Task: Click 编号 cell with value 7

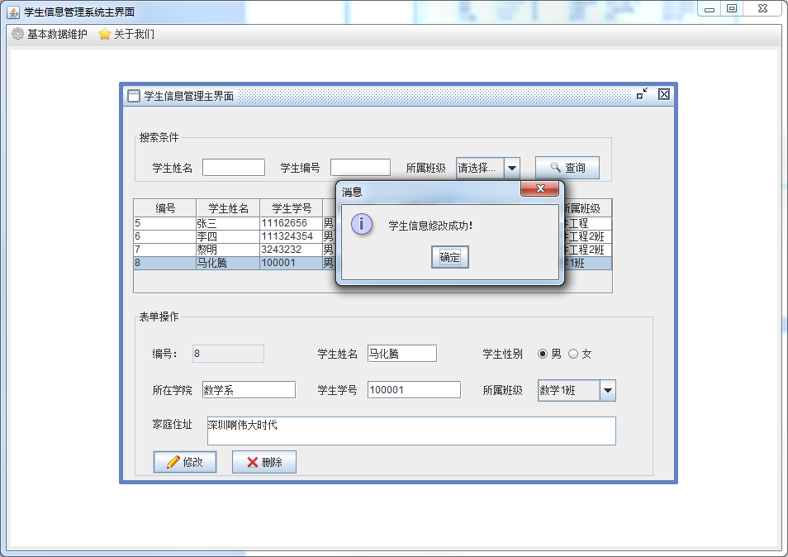Action: tap(165, 250)
